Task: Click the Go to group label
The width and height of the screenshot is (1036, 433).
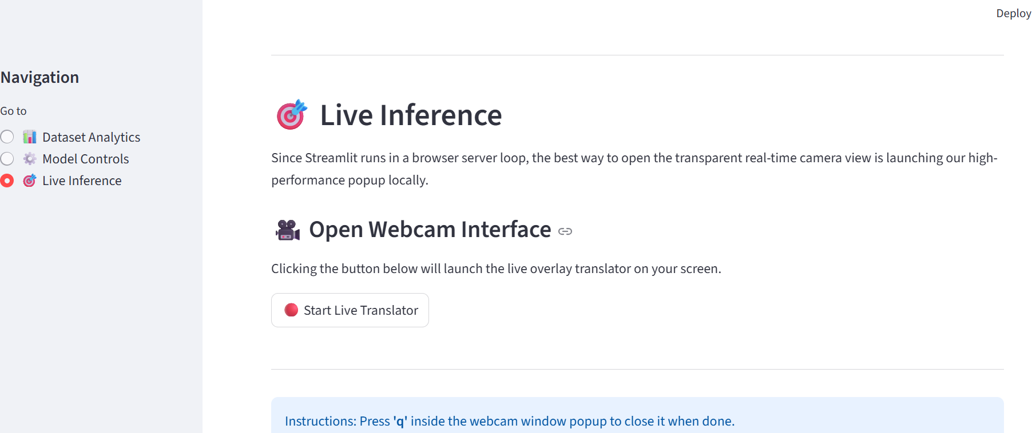Action: pyautogui.click(x=14, y=110)
